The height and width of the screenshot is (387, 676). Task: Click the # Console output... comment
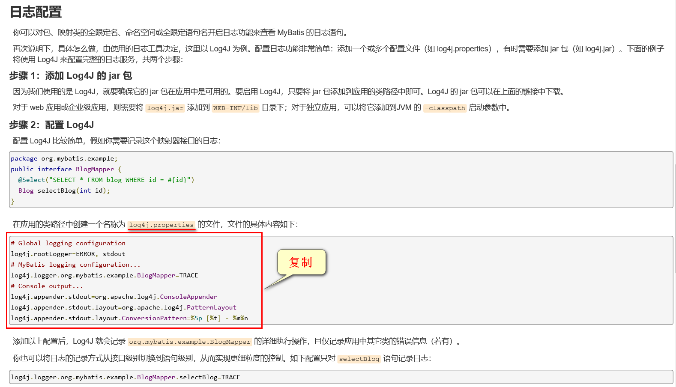47,286
